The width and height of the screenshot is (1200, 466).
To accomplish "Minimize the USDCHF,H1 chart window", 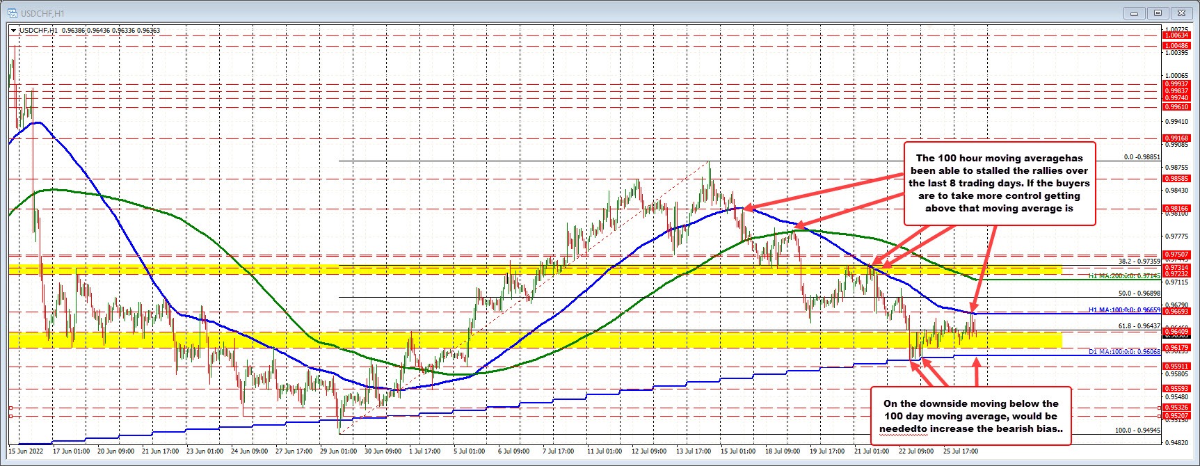I will (1135, 13).
